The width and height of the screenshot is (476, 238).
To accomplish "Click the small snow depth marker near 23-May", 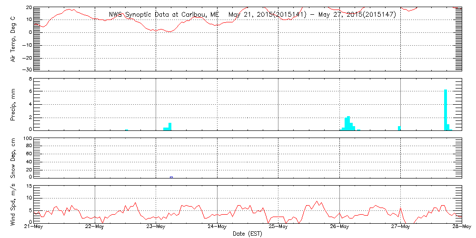I will coord(171,177).
